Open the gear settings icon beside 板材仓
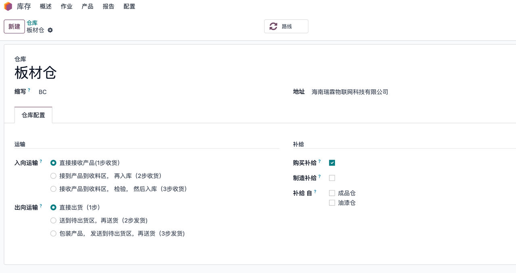 coord(50,30)
